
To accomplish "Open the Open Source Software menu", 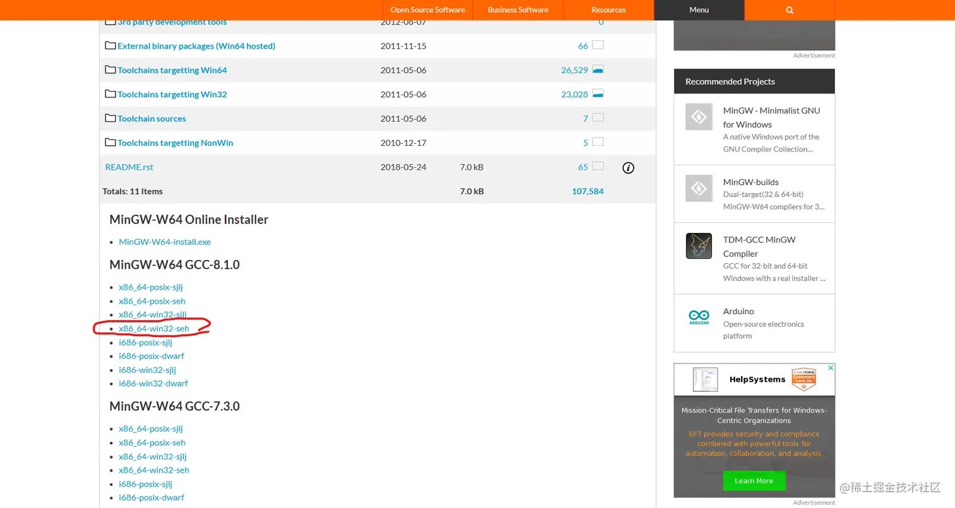I will tap(428, 10).
